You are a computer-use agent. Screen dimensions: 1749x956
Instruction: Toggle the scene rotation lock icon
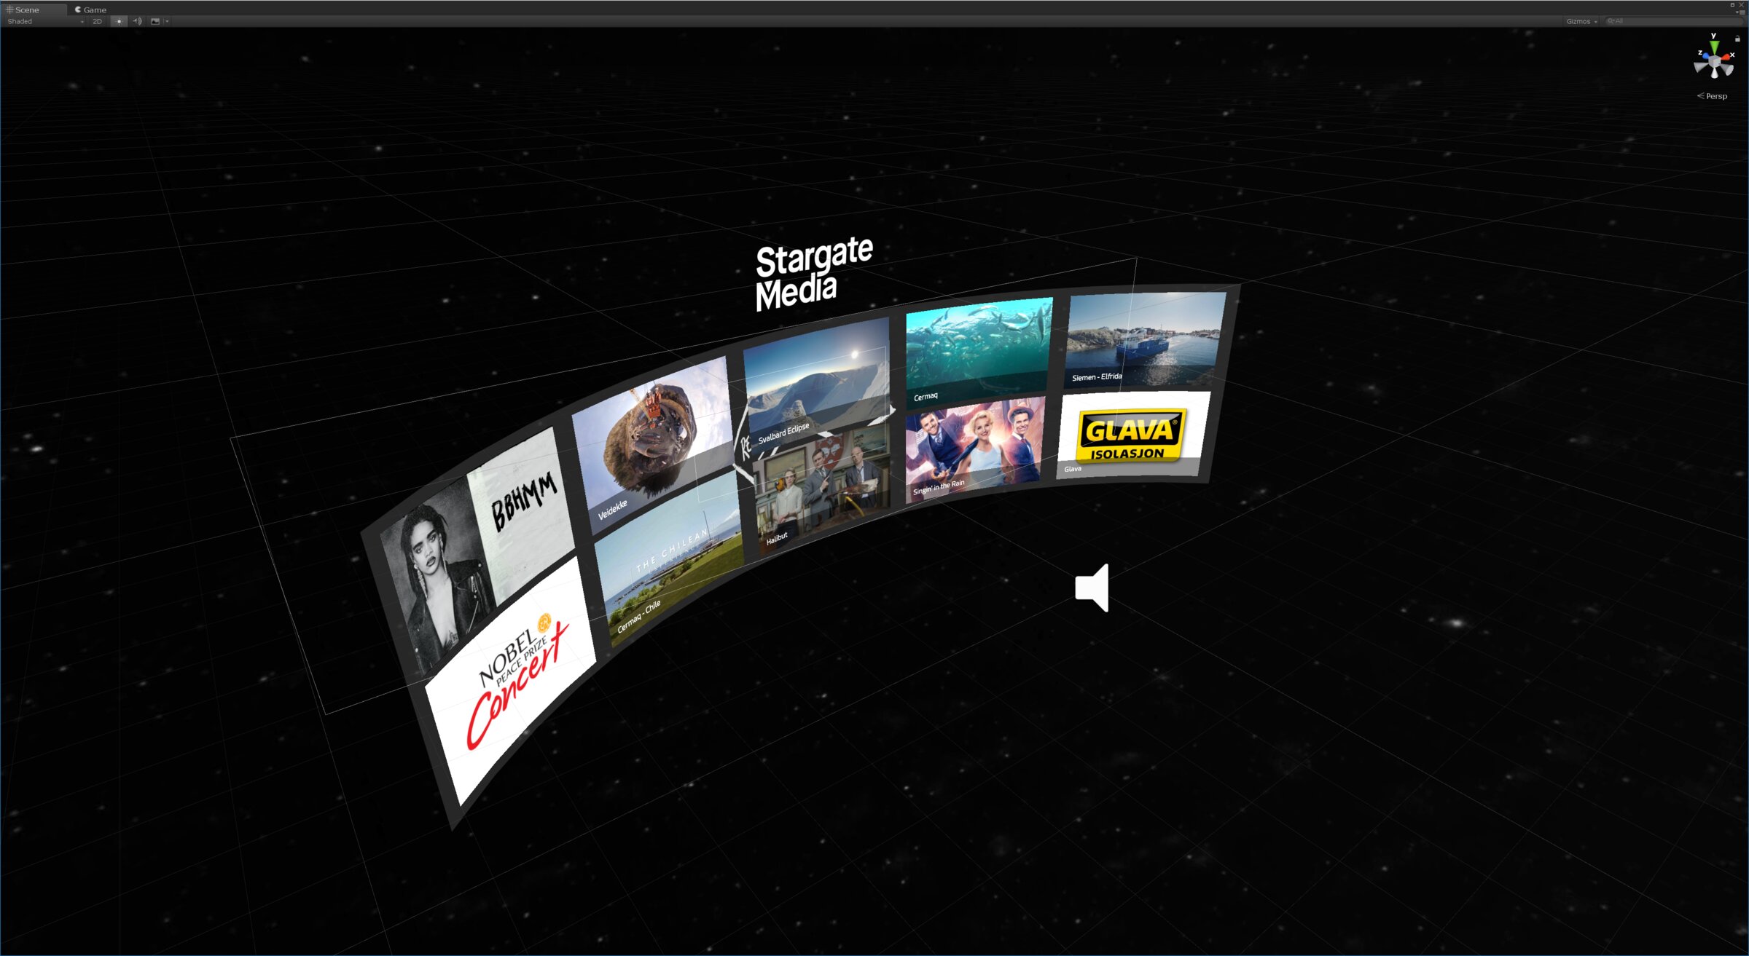(x=1737, y=38)
